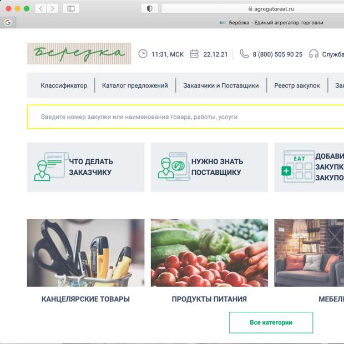Toggle the Safari sidebar button

[71, 9]
